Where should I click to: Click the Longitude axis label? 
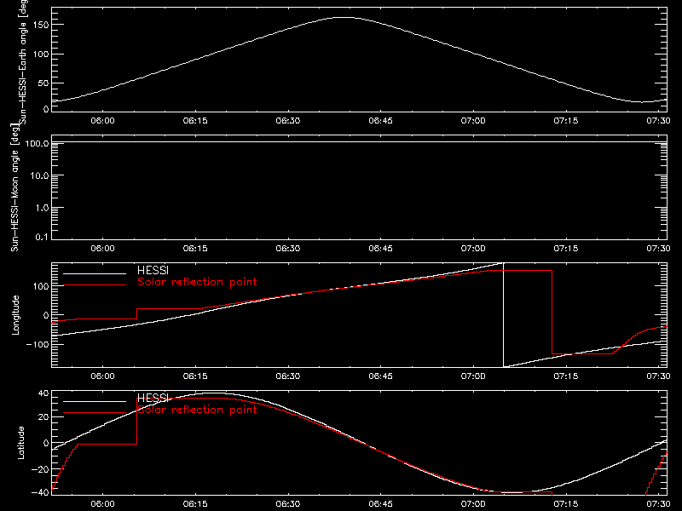[15, 314]
